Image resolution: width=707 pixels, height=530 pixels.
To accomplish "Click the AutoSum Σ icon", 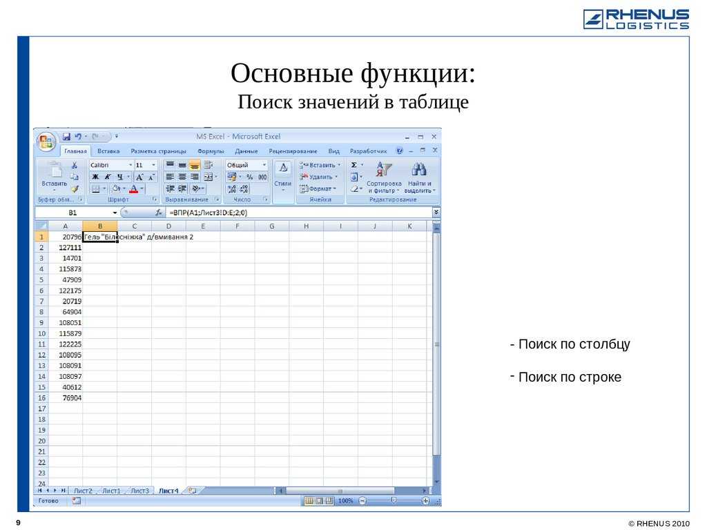I will [x=354, y=165].
